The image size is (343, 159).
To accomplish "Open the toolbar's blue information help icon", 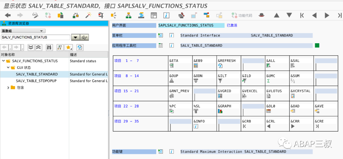I will (166, 15).
